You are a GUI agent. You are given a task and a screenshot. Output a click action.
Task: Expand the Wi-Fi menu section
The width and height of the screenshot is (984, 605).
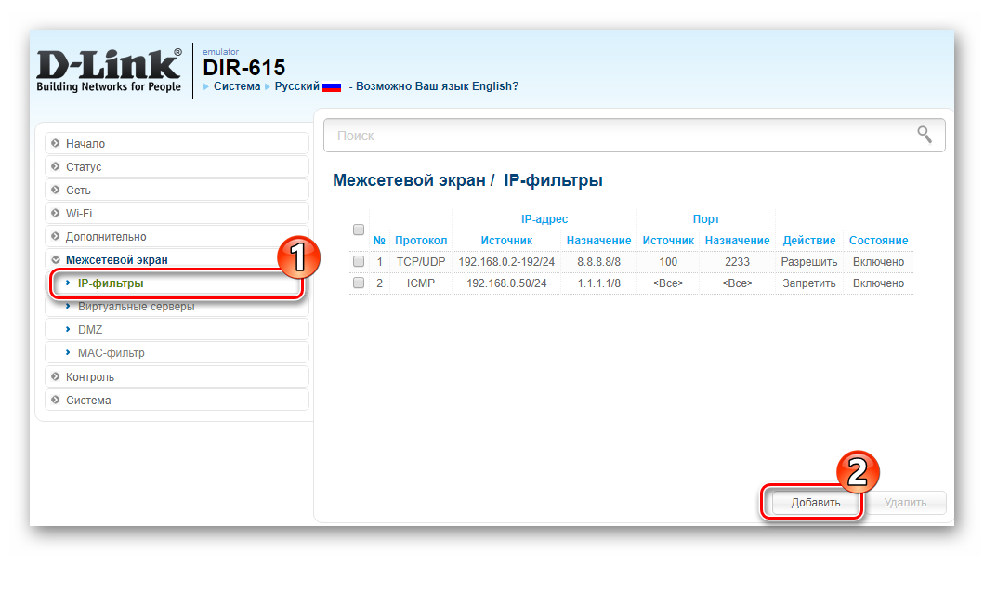pos(177,214)
